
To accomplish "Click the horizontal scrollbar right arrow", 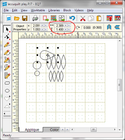I will pyautogui.click(x=115, y=129).
